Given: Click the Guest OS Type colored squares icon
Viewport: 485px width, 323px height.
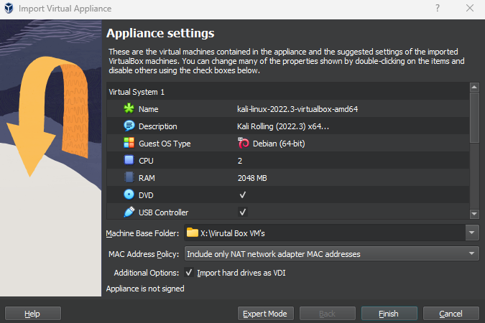Looking at the screenshot, I should (129, 143).
